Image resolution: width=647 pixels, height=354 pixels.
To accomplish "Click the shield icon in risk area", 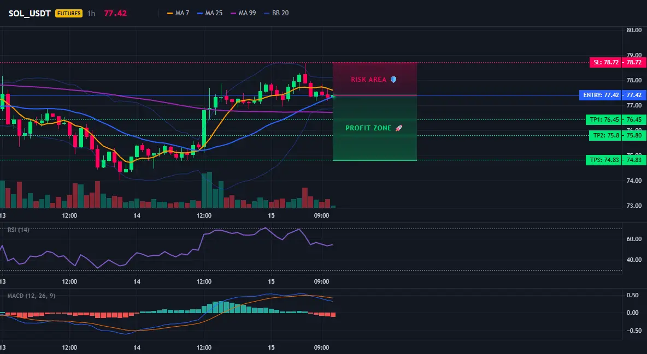I will coord(393,80).
